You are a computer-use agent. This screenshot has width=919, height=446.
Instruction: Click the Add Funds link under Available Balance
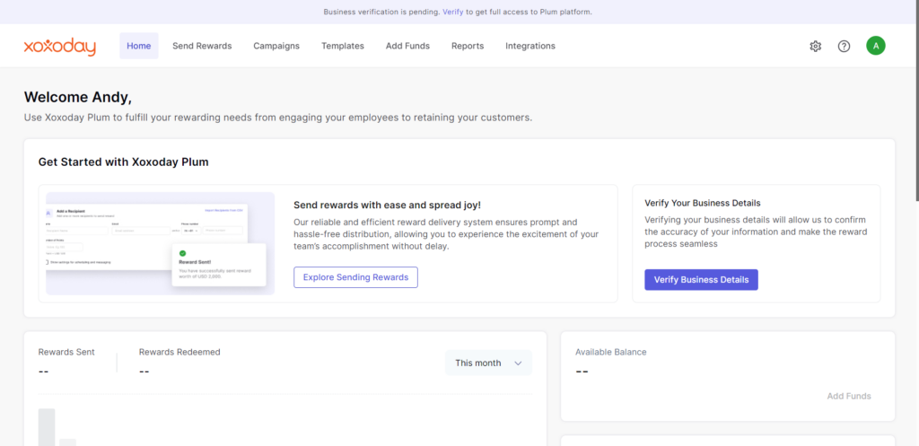849,396
